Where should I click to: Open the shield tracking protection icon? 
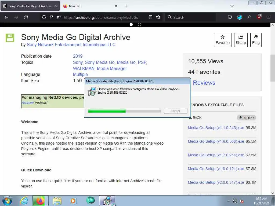[44, 17]
